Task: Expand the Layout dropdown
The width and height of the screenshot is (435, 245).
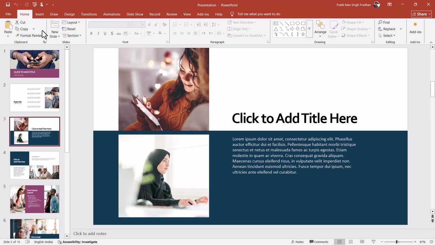Action: (x=71, y=22)
